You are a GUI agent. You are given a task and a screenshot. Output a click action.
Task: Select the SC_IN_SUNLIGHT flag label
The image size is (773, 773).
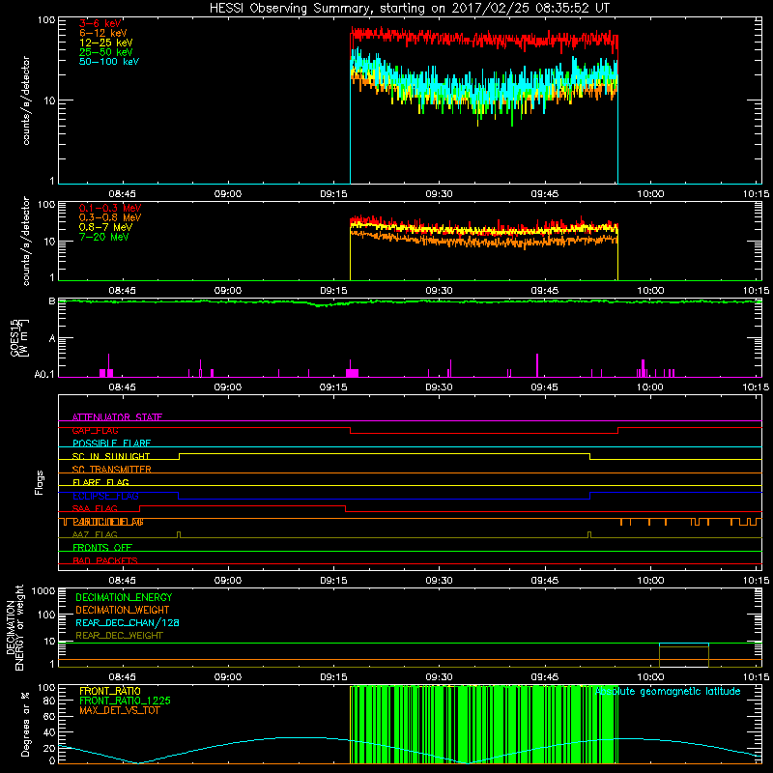[111, 456]
